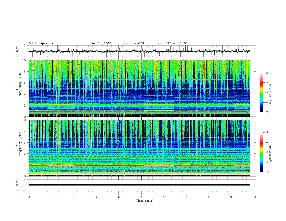Click the '5' tick on the time axis
The width and height of the screenshot is (286, 221).
click(141, 197)
